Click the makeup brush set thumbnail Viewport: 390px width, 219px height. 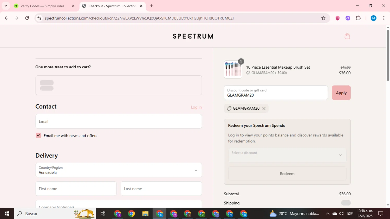[233, 70]
